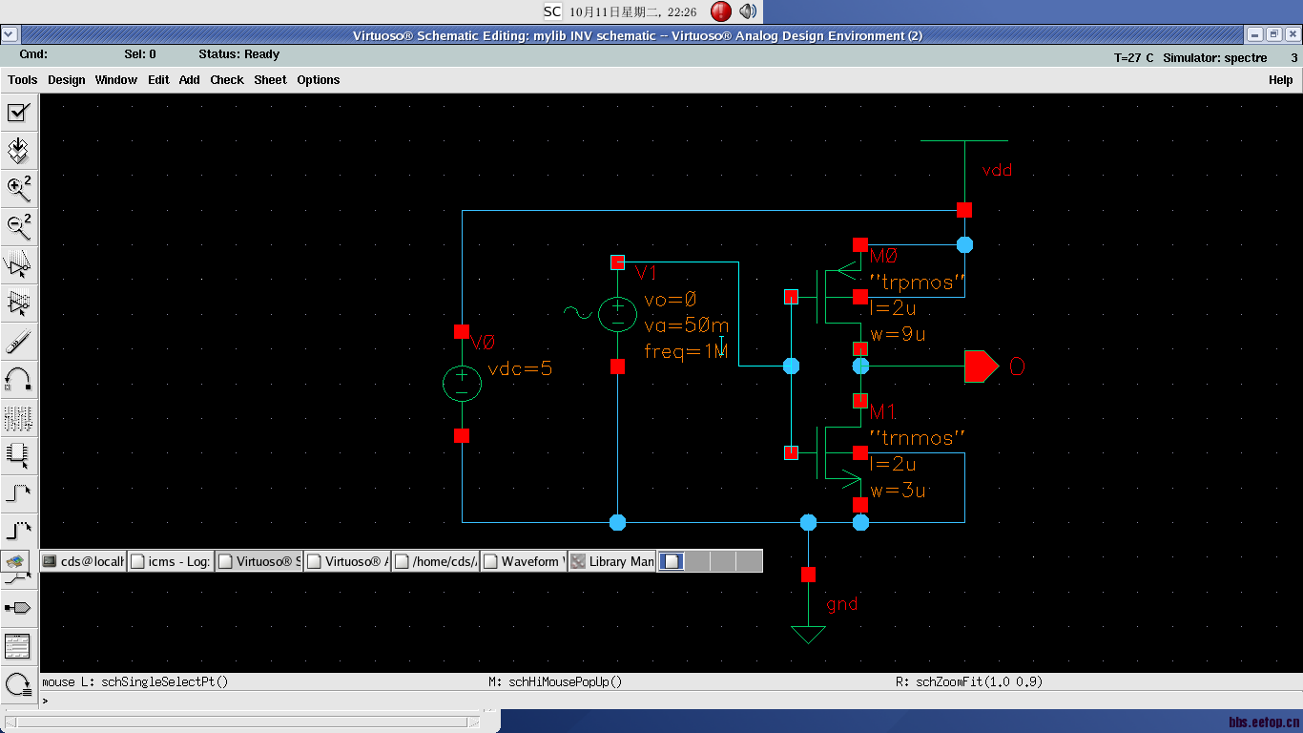Screen dimensions: 1303x733
Task: Select the Copy tool icon
Action: (18, 304)
